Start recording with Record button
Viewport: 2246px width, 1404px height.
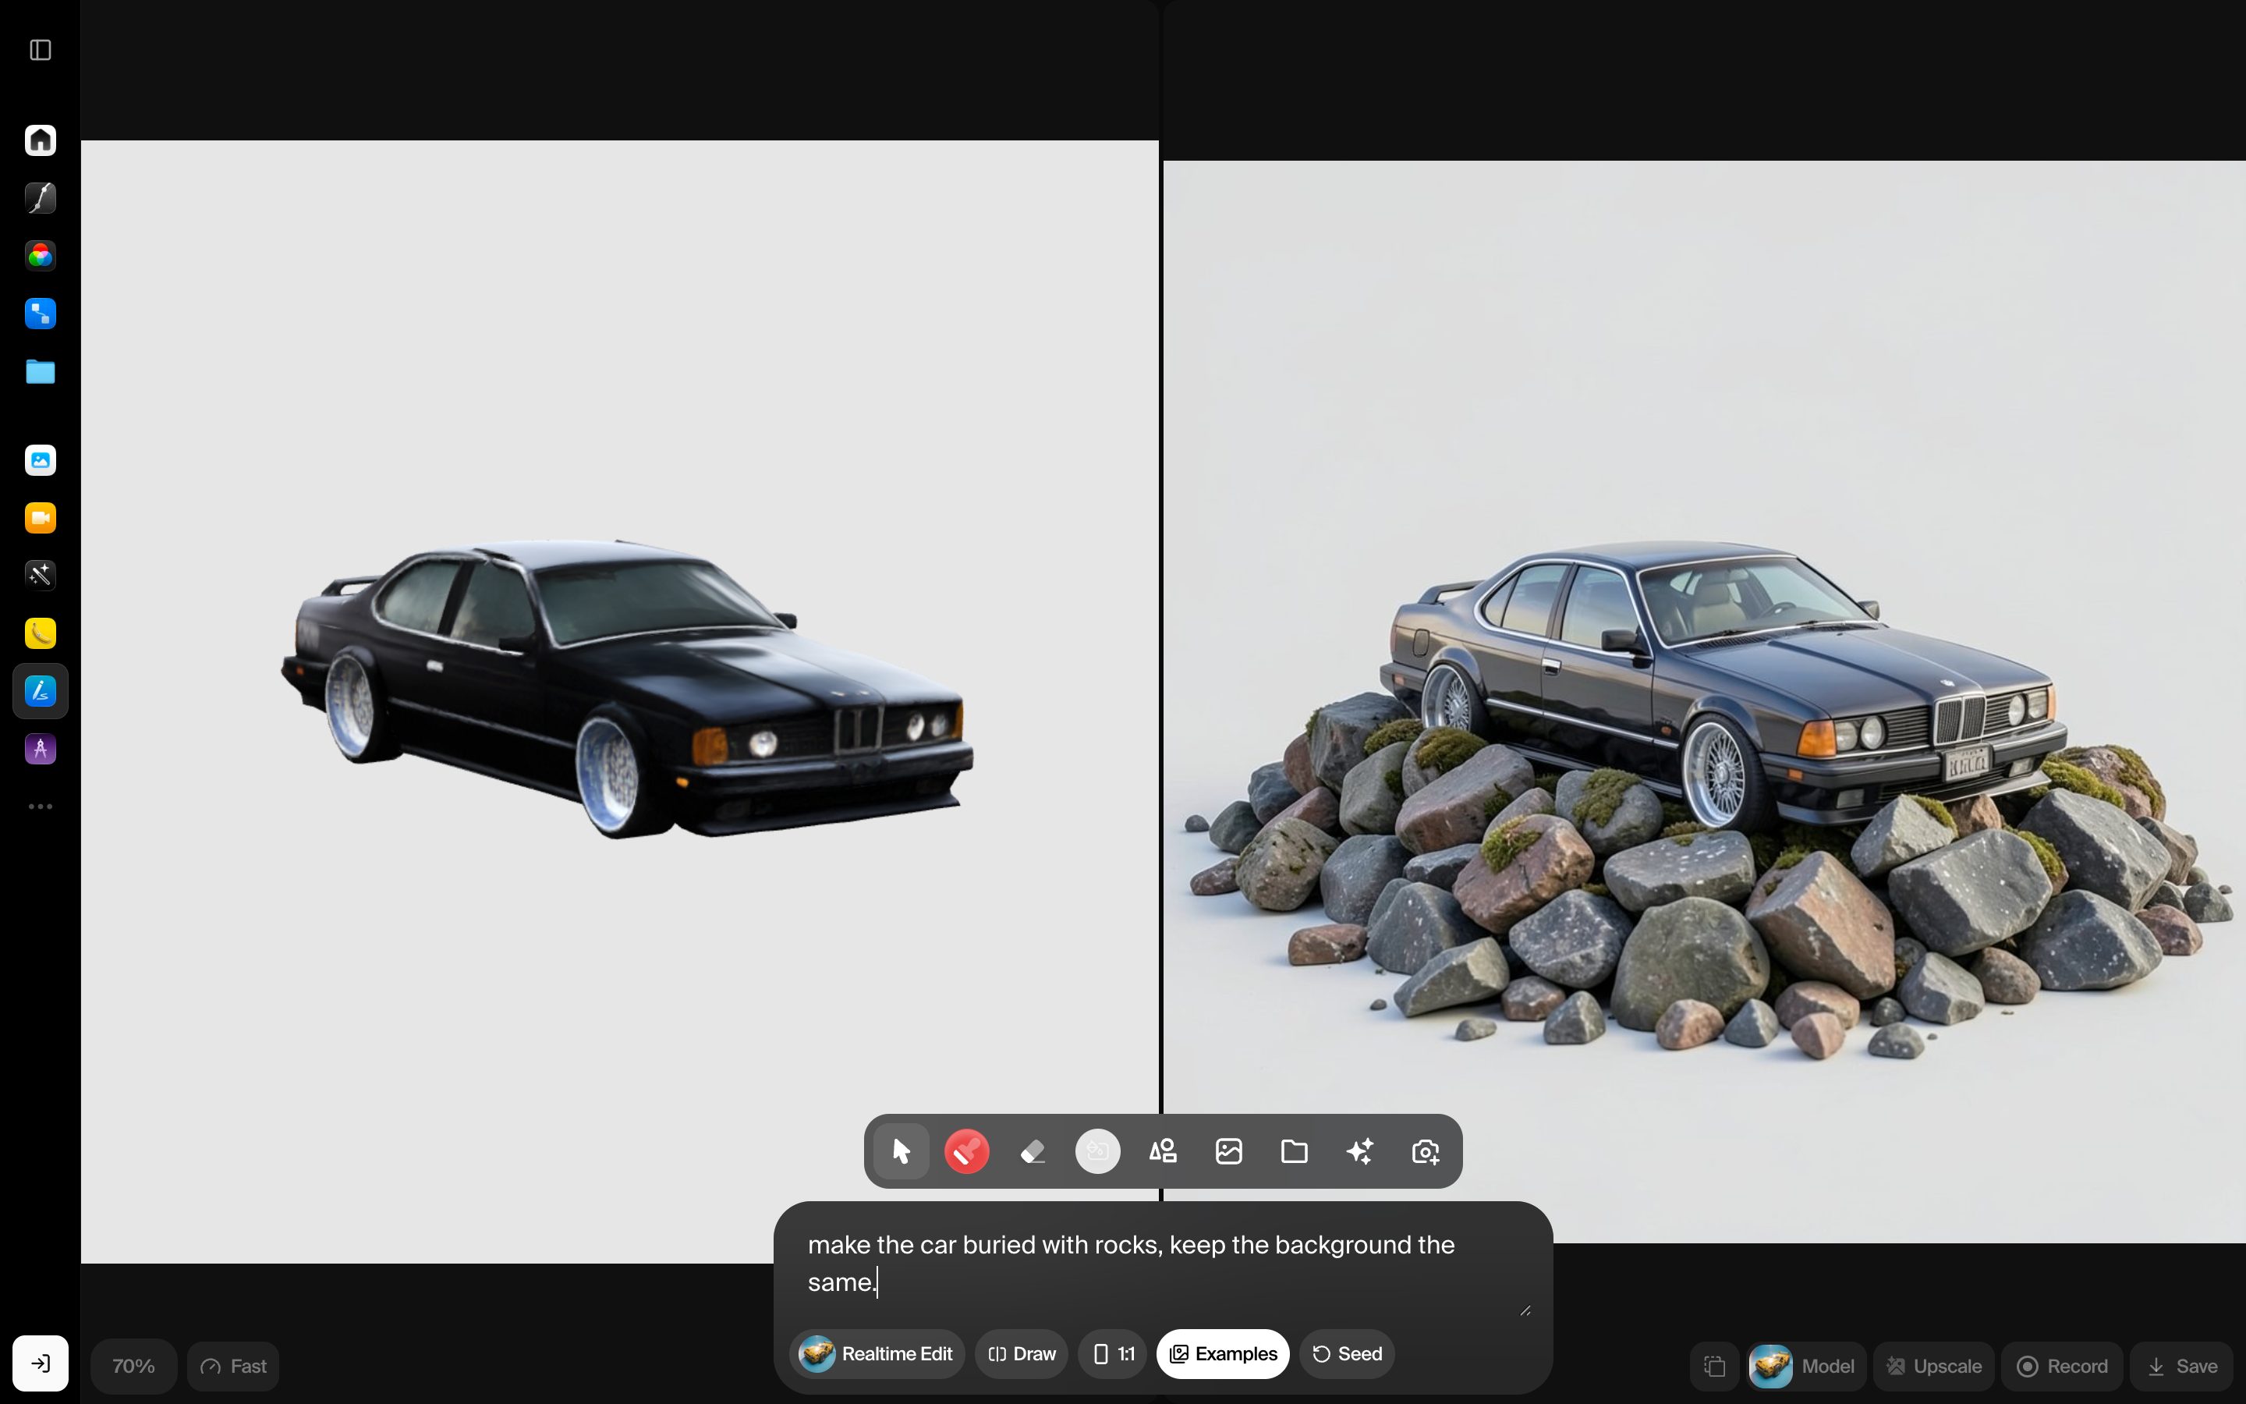point(2062,1366)
